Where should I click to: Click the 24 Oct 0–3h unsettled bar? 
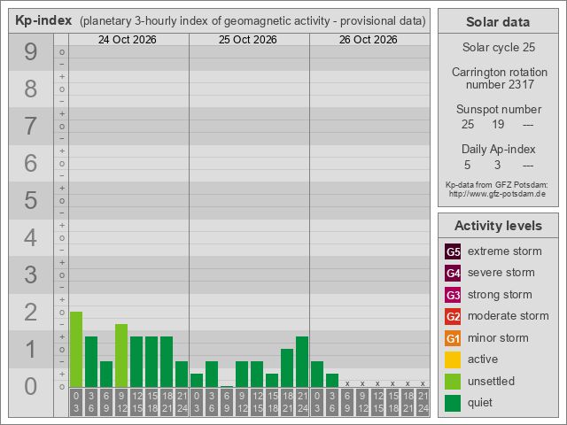tap(76, 349)
